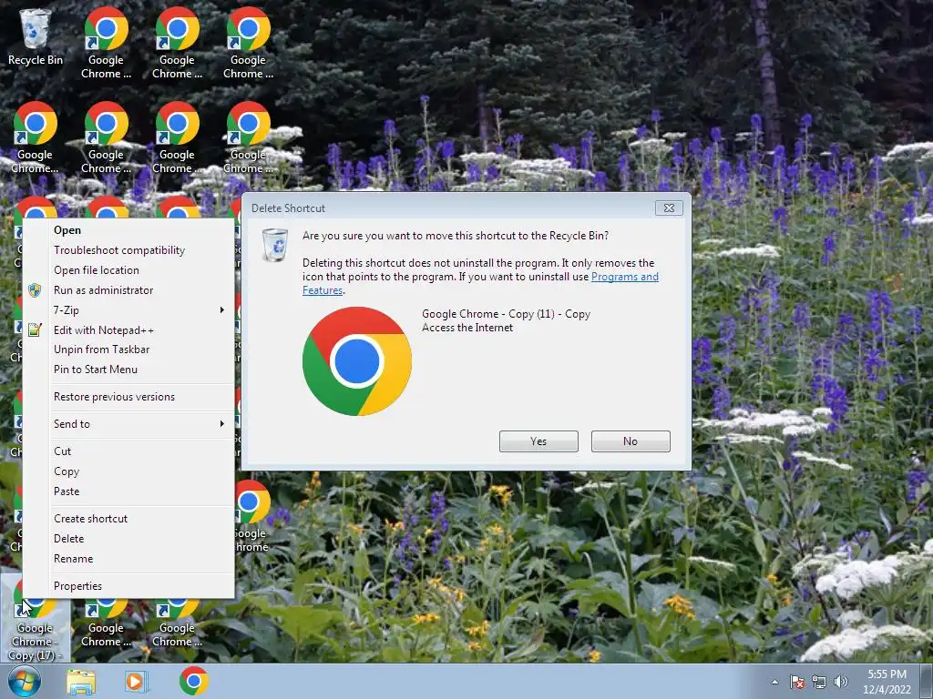Select Troubleshoot compatibility
This screenshot has width=933, height=699.
point(128,250)
